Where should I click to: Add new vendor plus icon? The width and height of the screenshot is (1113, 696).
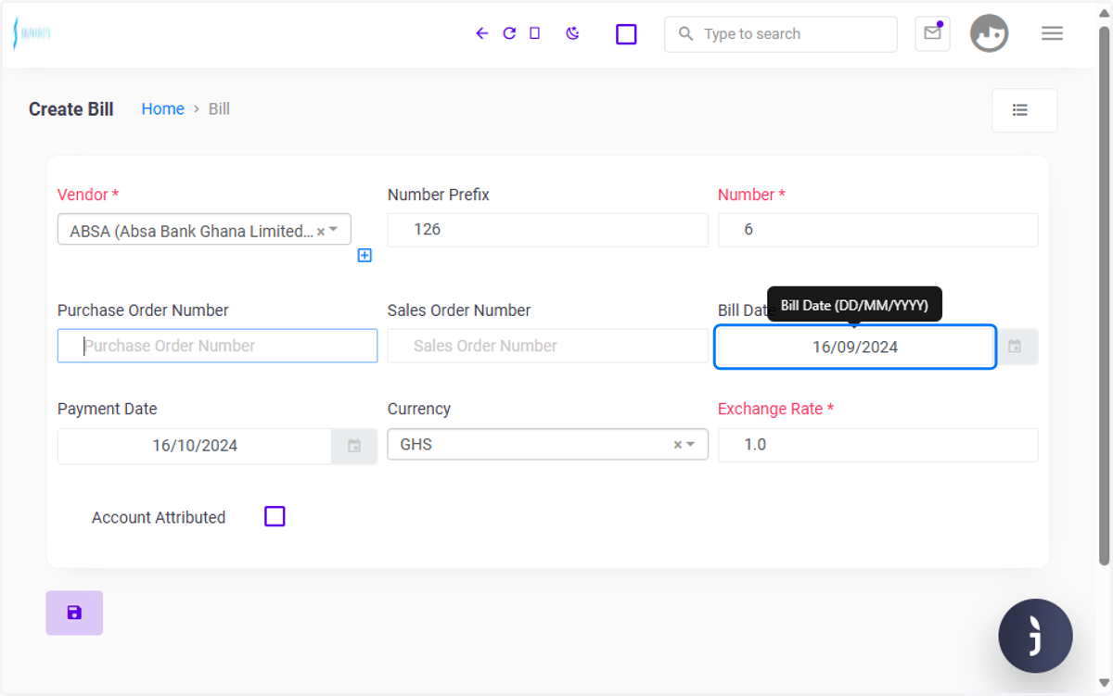coord(365,255)
